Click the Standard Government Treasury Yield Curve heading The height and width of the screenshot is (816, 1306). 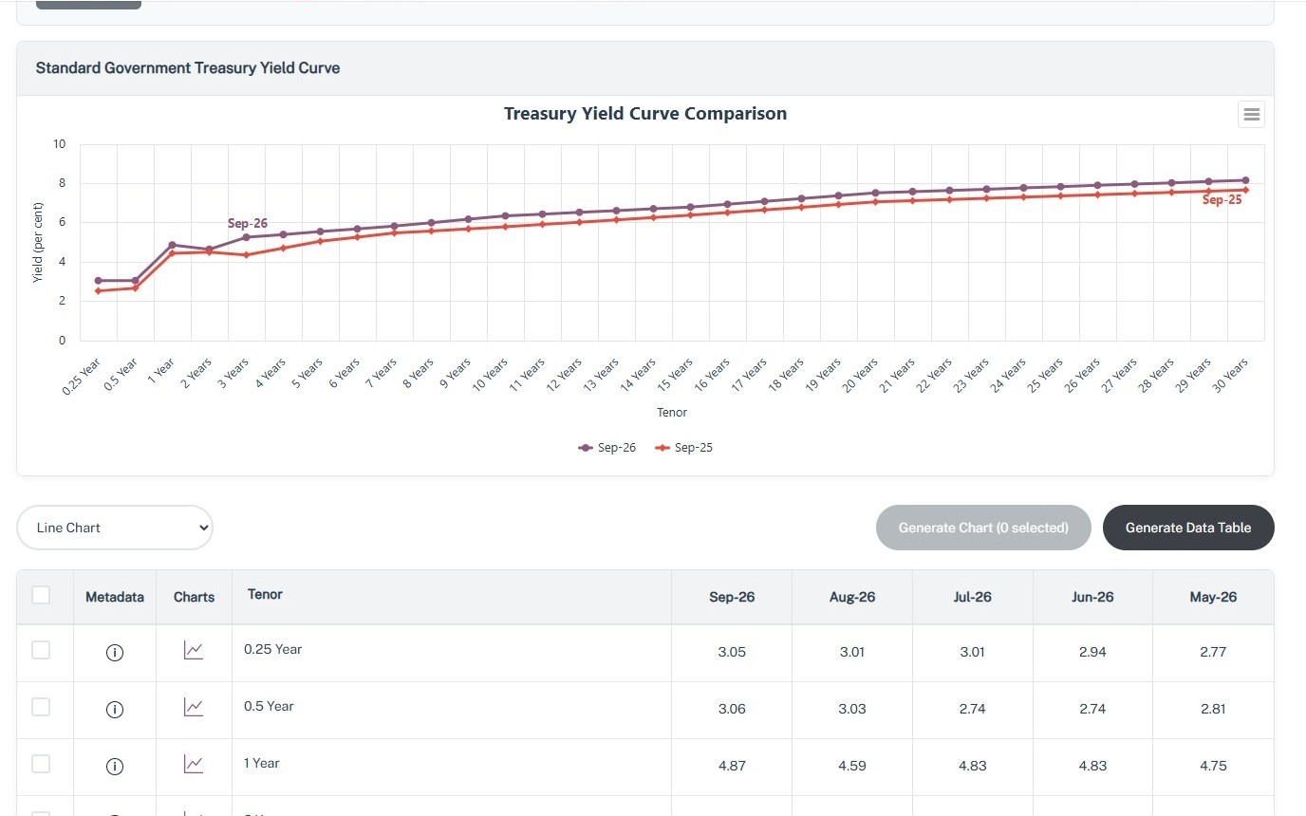pyautogui.click(x=188, y=68)
